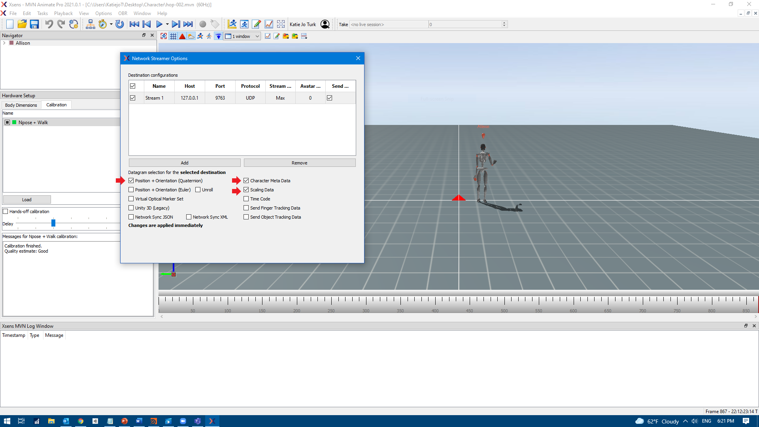The width and height of the screenshot is (759, 427).
Task: Jump to the first frame of the recording
Action: click(x=134, y=24)
